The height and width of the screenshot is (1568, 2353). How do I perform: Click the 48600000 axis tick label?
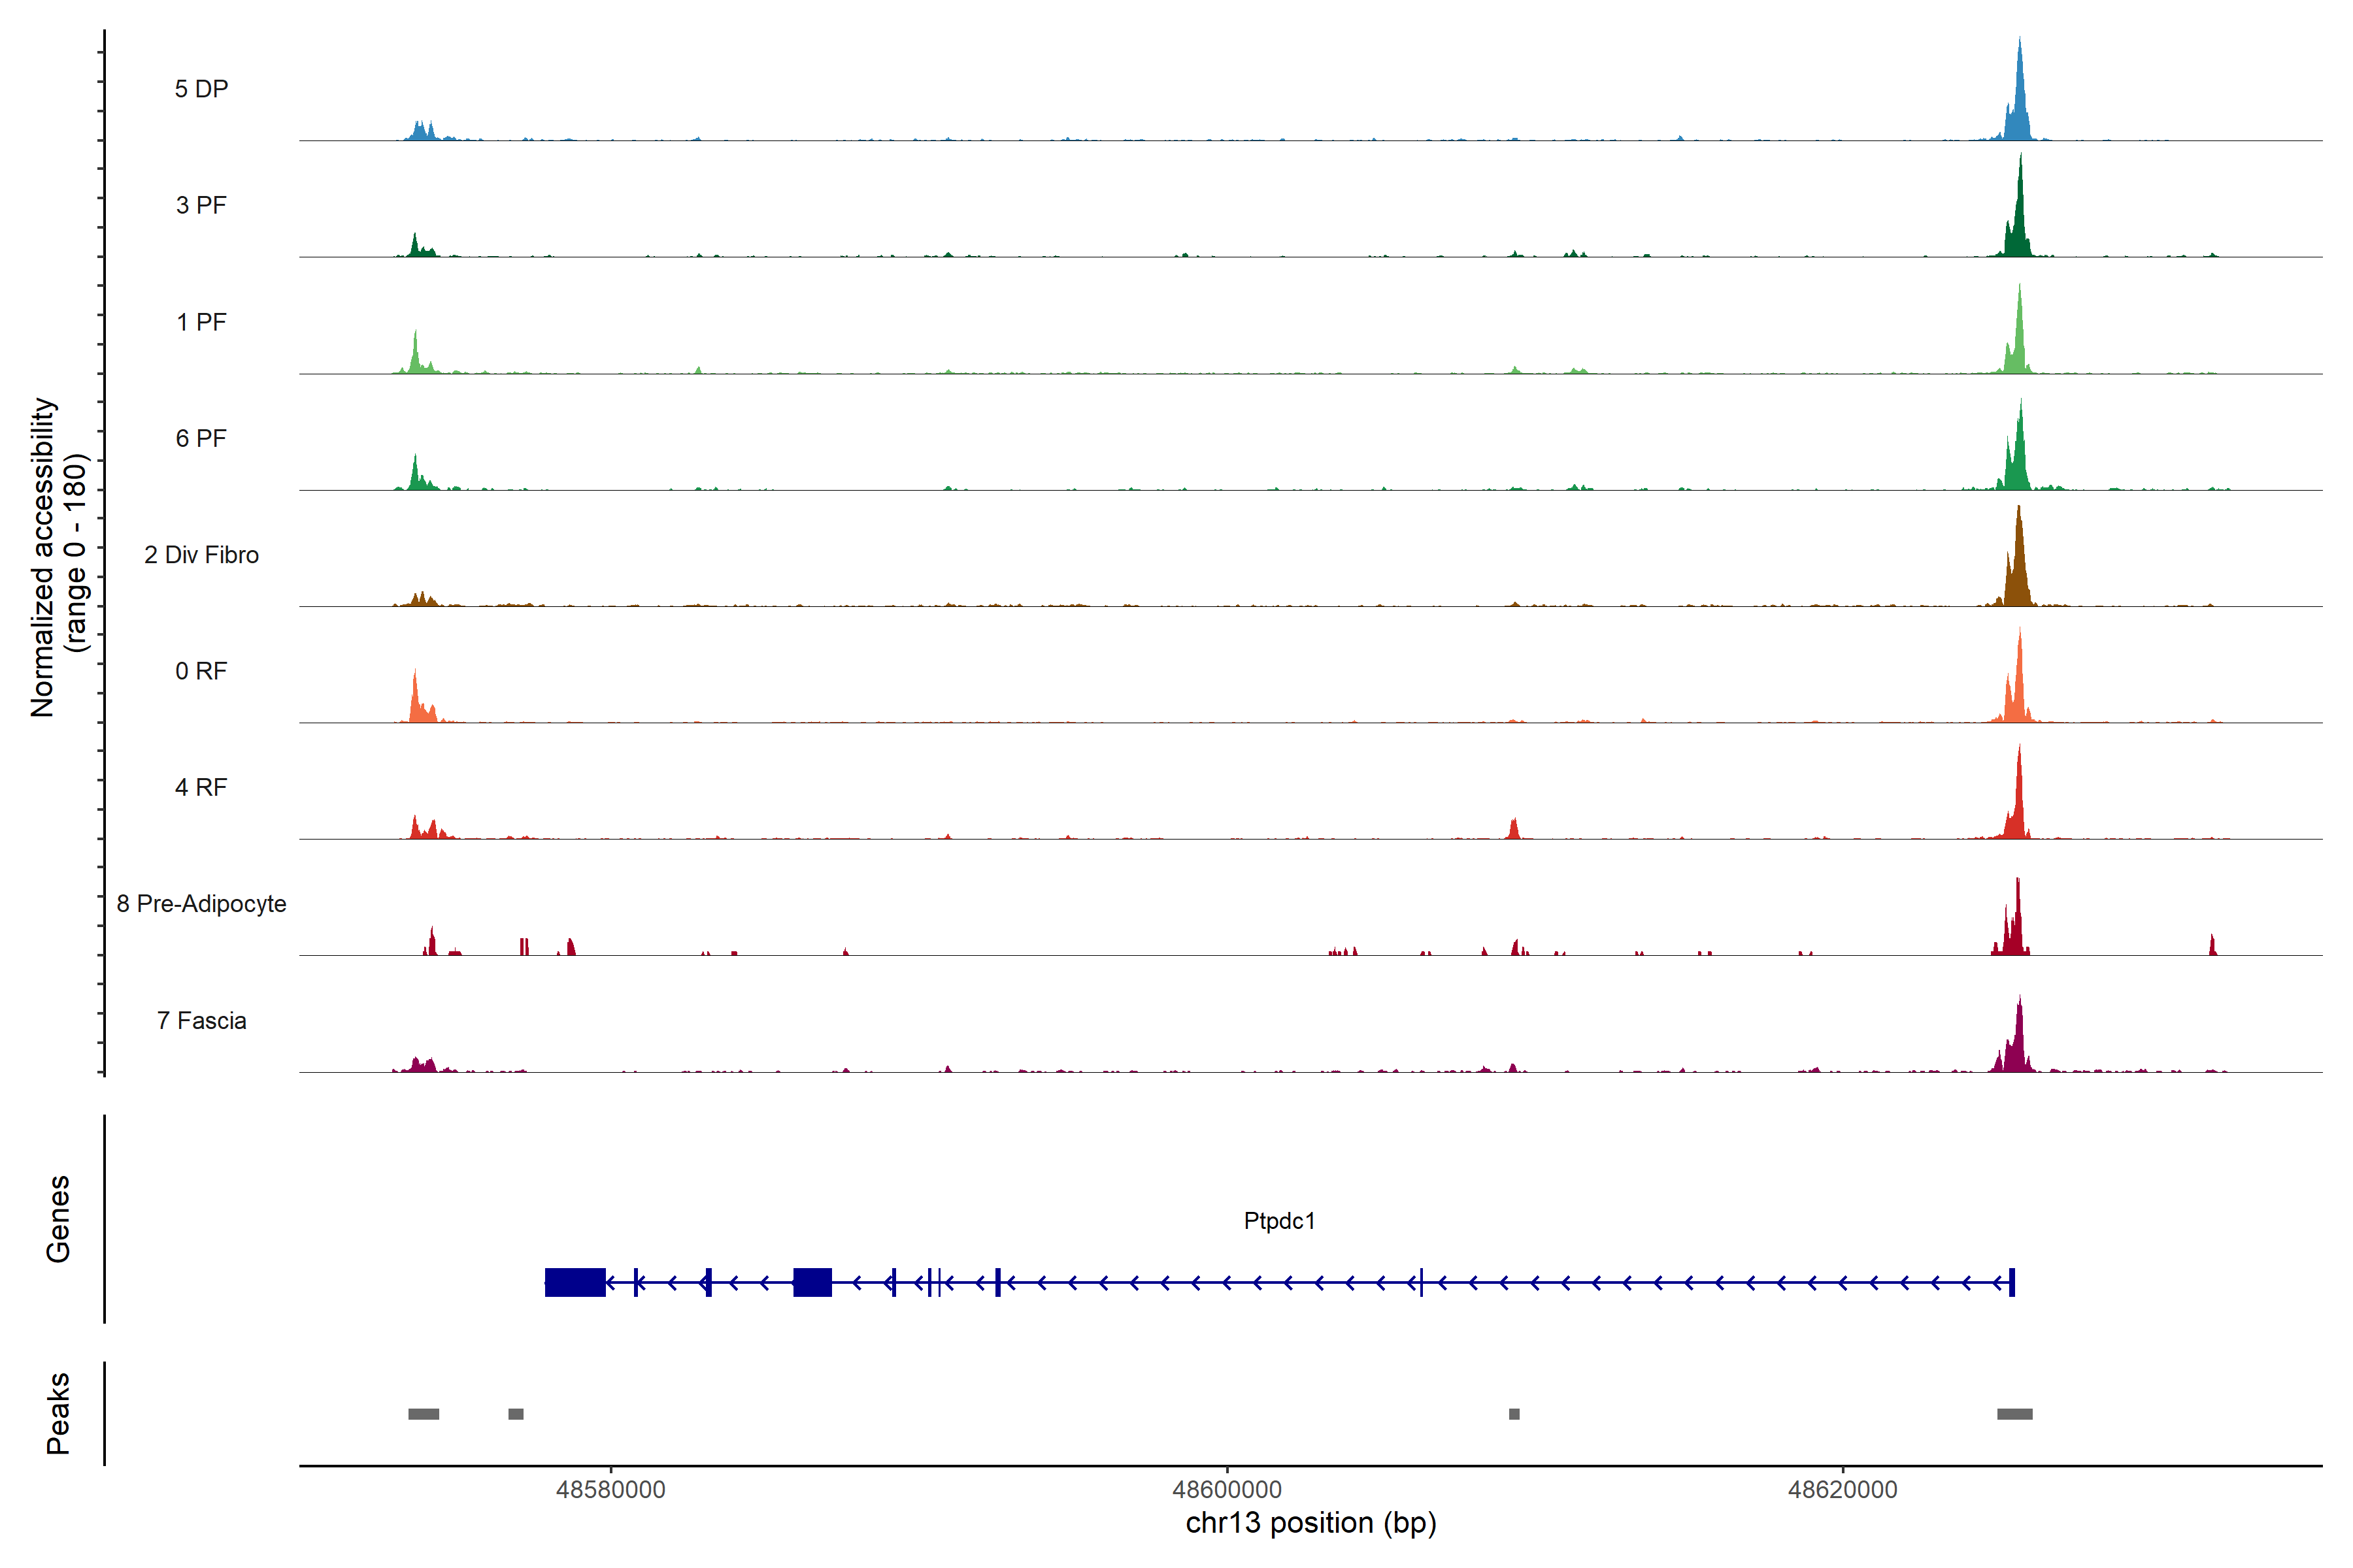coord(1227,1490)
